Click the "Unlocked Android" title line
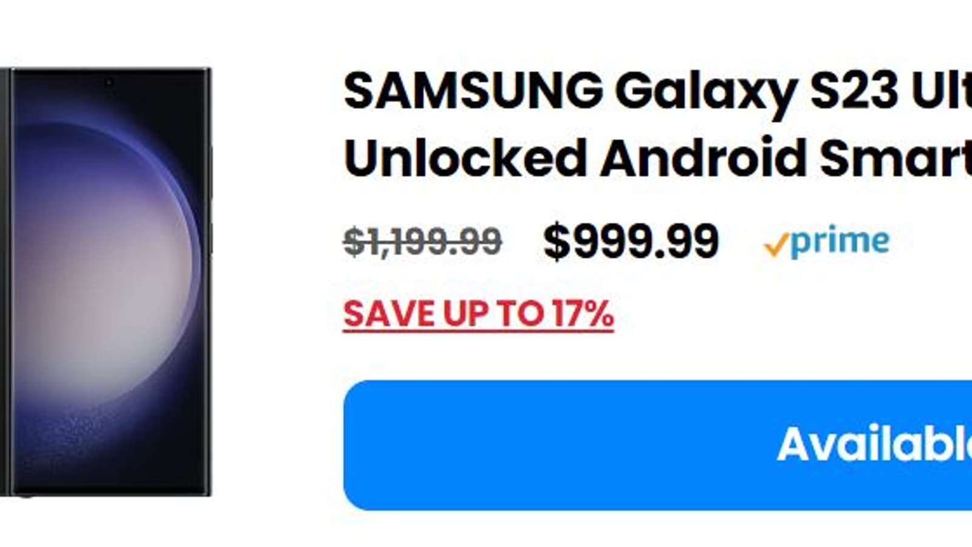This screenshot has width=972, height=547. tap(656, 158)
